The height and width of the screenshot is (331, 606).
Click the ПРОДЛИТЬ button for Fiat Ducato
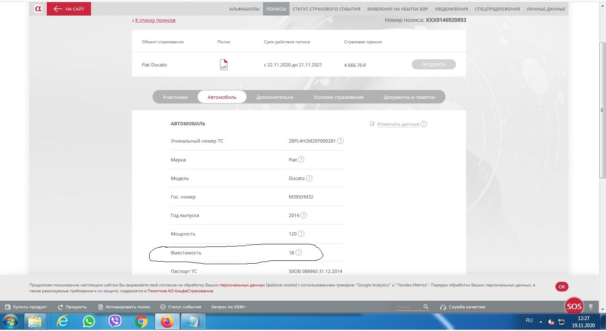click(x=434, y=65)
